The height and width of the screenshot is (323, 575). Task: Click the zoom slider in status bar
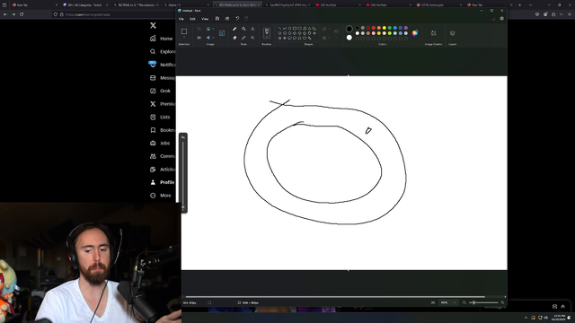pyautogui.click(x=483, y=302)
